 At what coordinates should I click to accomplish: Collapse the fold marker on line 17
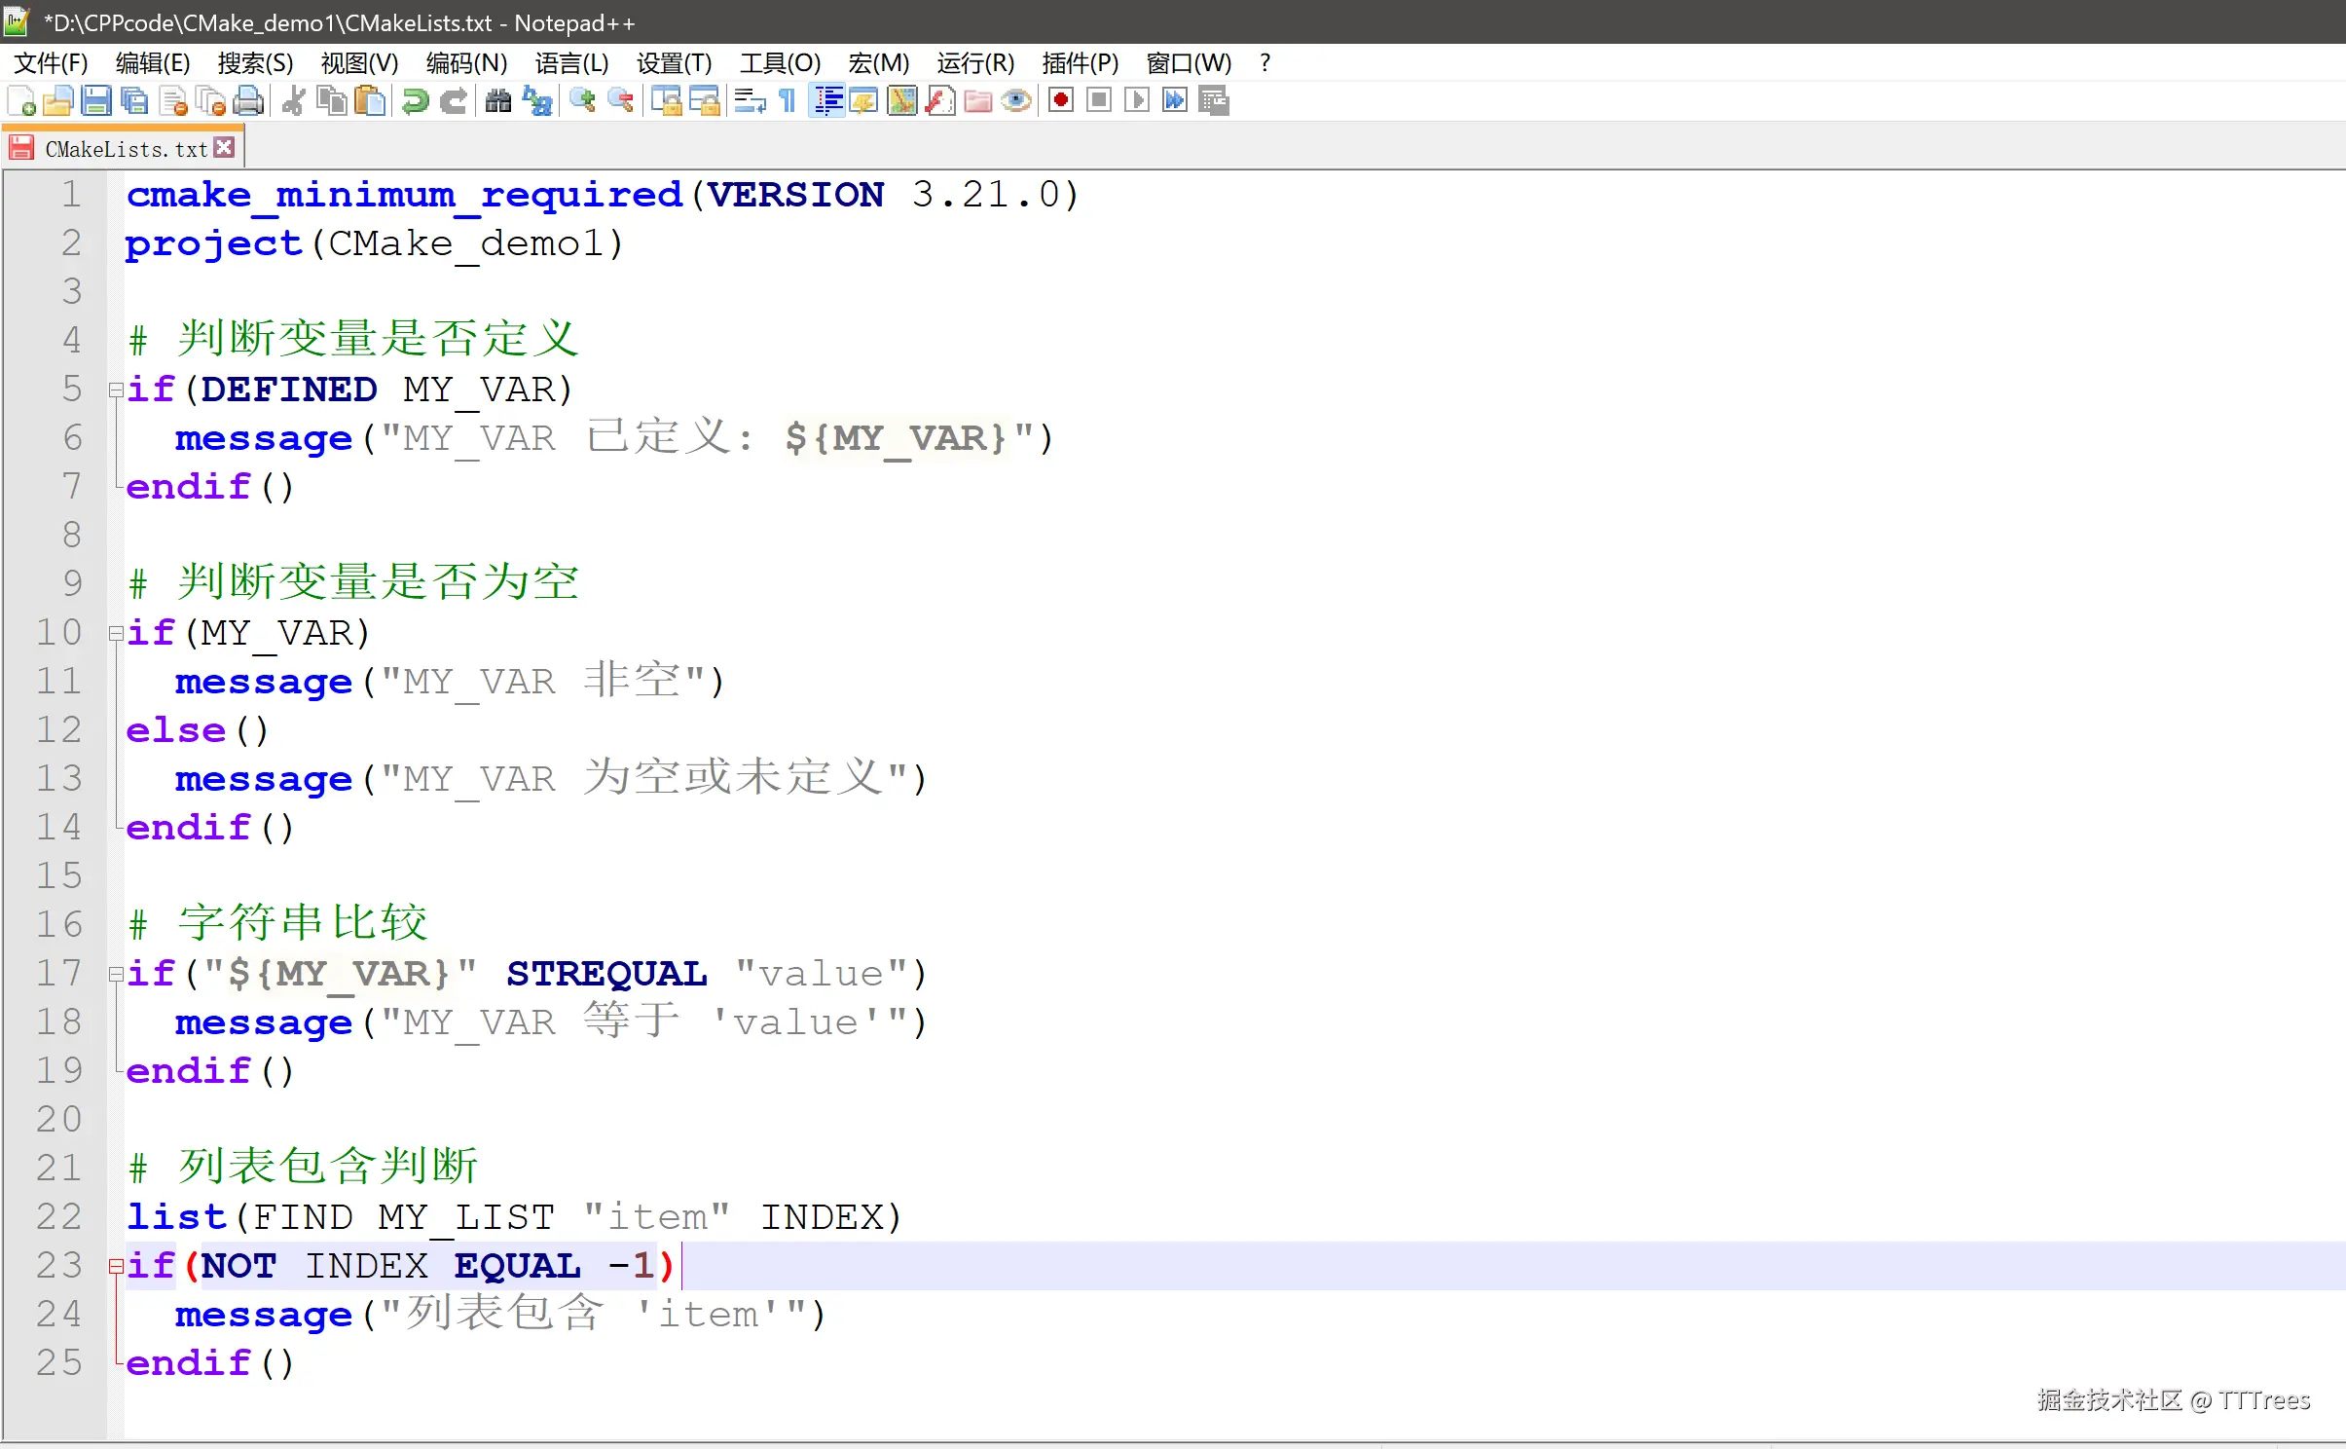click(116, 974)
